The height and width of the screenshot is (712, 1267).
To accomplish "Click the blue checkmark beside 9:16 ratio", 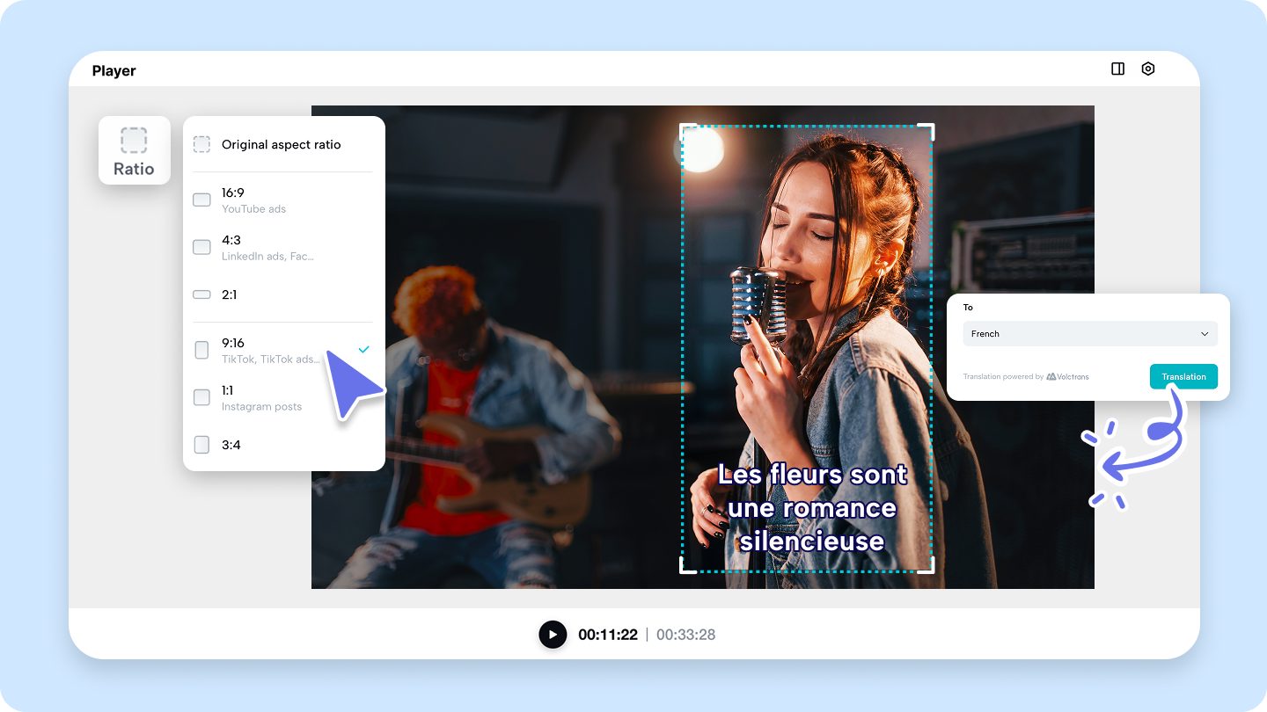I will (x=363, y=349).
